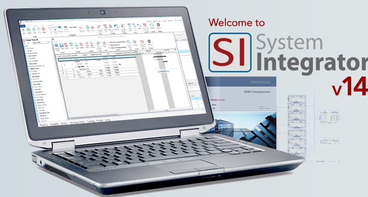The height and width of the screenshot is (197, 368).
Task: Click the Outdent task icon
Action: point(92,44)
